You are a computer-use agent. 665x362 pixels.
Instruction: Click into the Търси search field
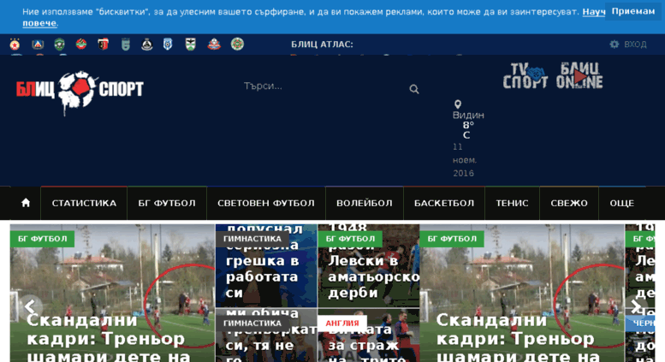click(323, 86)
